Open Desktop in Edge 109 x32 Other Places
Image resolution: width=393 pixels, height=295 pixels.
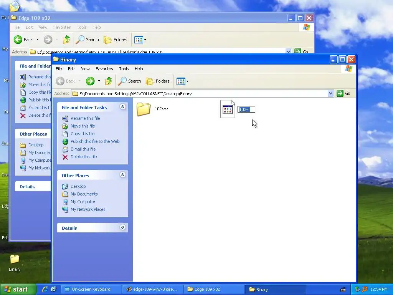(x=36, y=145)
